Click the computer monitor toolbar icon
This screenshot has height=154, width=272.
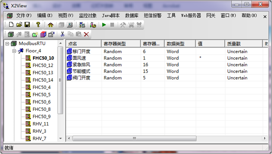[x=70, y=25]
